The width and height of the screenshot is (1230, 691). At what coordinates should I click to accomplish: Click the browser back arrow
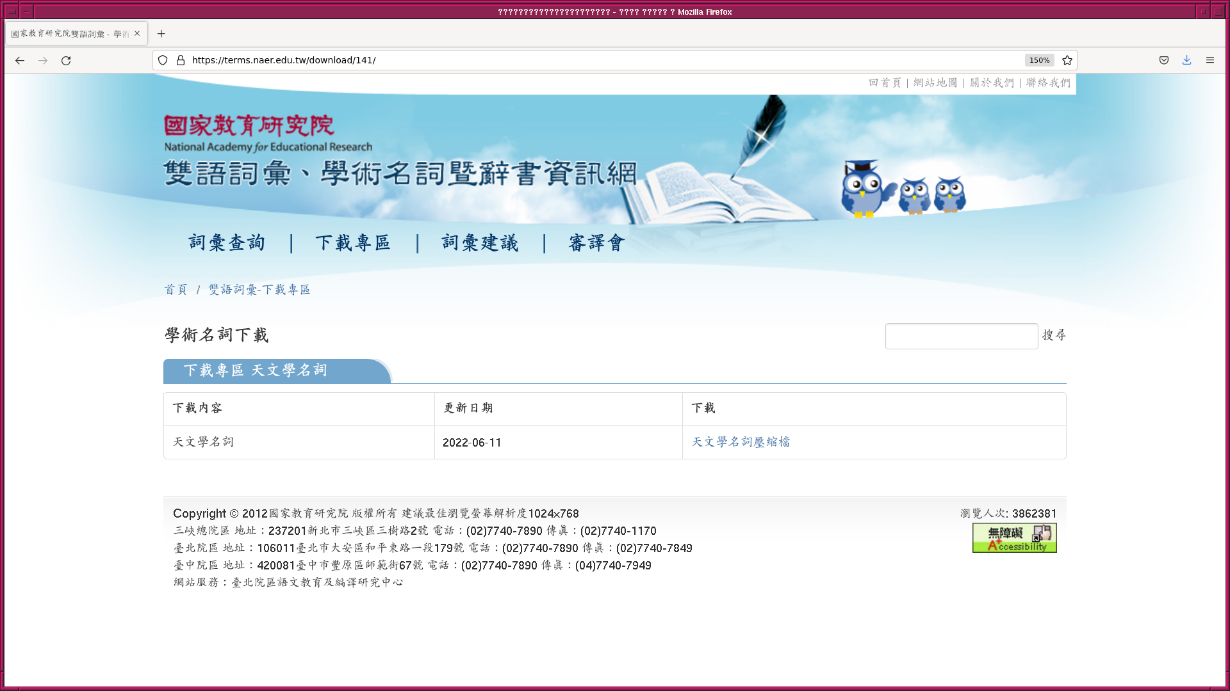click(20, 60)
